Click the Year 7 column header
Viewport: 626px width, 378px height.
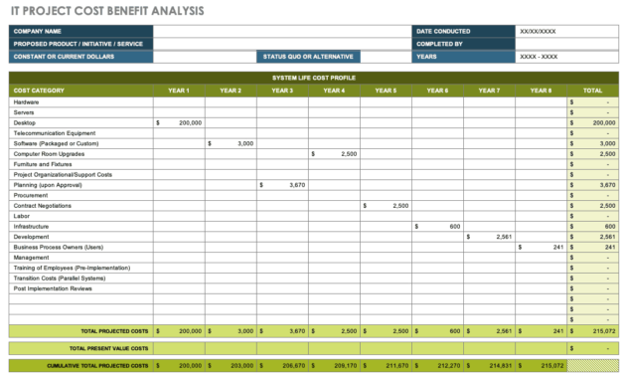(489, 91)
